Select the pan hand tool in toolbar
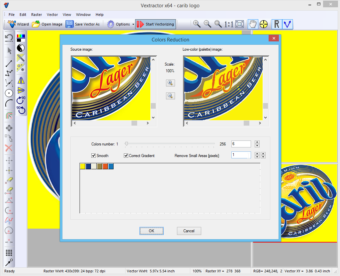This screenshot has height=276, width=340. [253, 24]
